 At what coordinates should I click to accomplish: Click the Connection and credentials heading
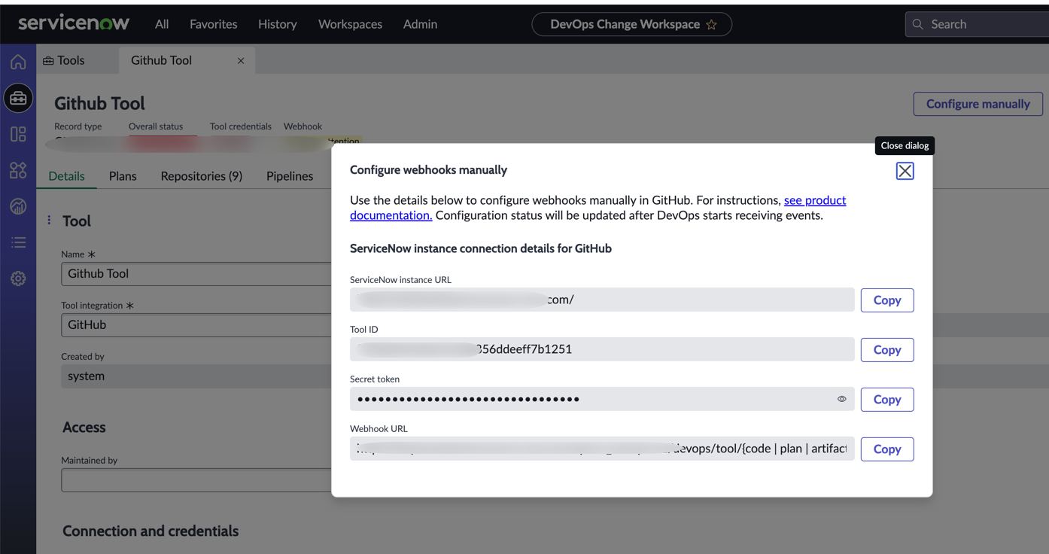coord(151,531)
